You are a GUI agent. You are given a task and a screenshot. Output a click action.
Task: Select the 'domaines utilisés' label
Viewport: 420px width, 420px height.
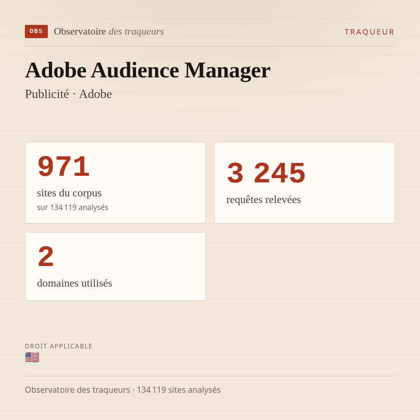pos(74,283)
